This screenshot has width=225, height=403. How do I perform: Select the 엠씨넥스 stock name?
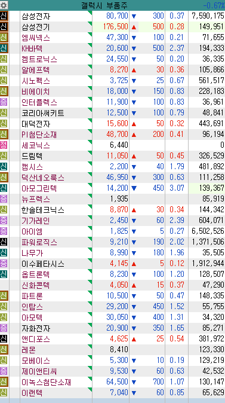click(x=36, y=38)
